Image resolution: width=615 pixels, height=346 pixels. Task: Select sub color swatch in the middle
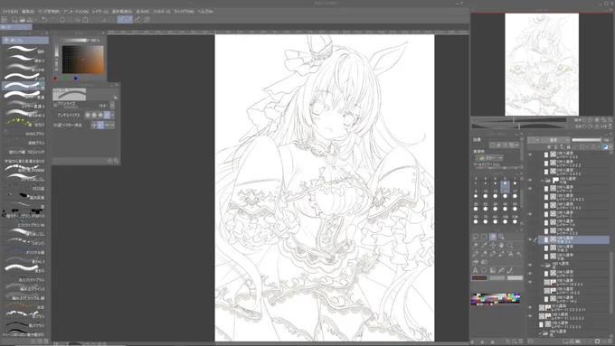pyautogui.click(x=497, y=278)
